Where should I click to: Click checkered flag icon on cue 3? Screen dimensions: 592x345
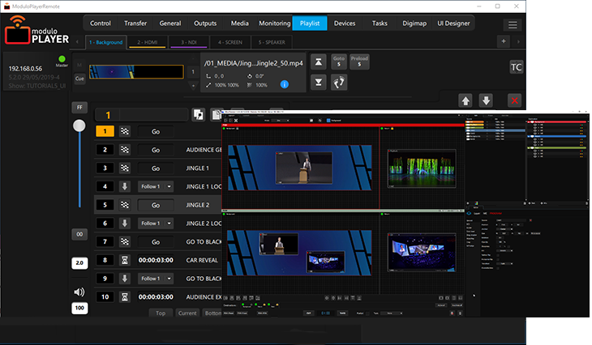tap(125, 168)
